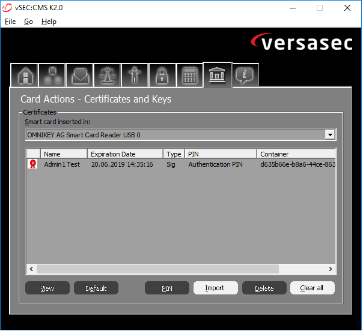The width and height of the screenshot is (363, 331).
Task: Open the person figure tab icon
Action: tap(135, 76)
